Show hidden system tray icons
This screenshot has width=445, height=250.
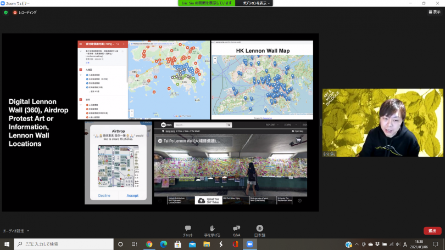point(357,244)
